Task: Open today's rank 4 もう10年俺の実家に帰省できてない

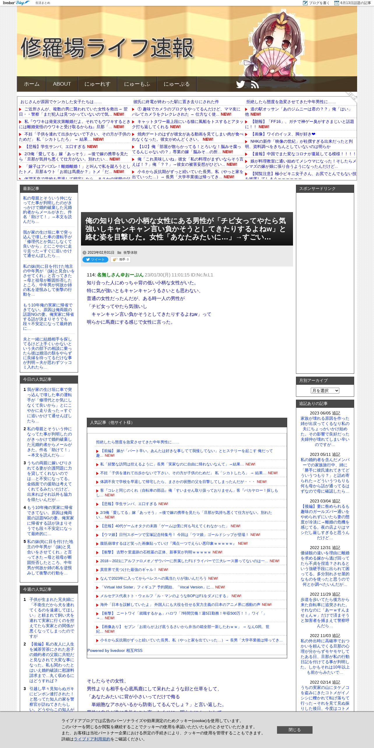Action: (x=50, y=520)
